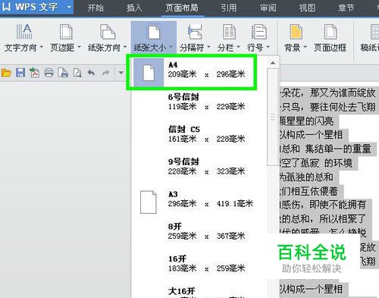
Task: Switch to the 插入 tab
Action: tap(134, 8)
